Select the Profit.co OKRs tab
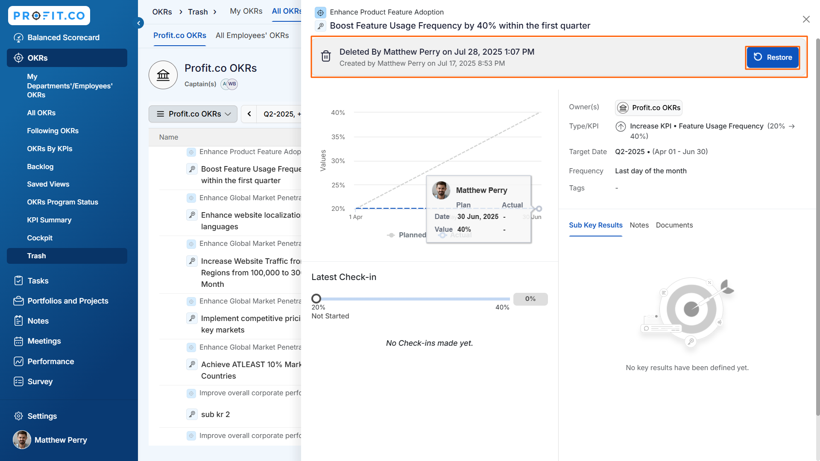 pos(180,35)
